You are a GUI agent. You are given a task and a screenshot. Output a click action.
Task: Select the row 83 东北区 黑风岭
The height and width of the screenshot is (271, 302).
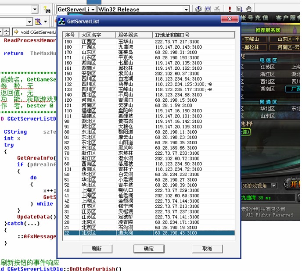[149, 148]
